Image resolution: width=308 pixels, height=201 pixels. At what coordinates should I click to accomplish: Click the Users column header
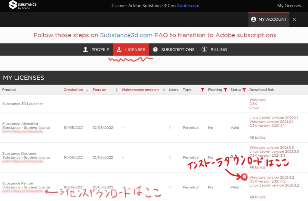coord(174,90)
